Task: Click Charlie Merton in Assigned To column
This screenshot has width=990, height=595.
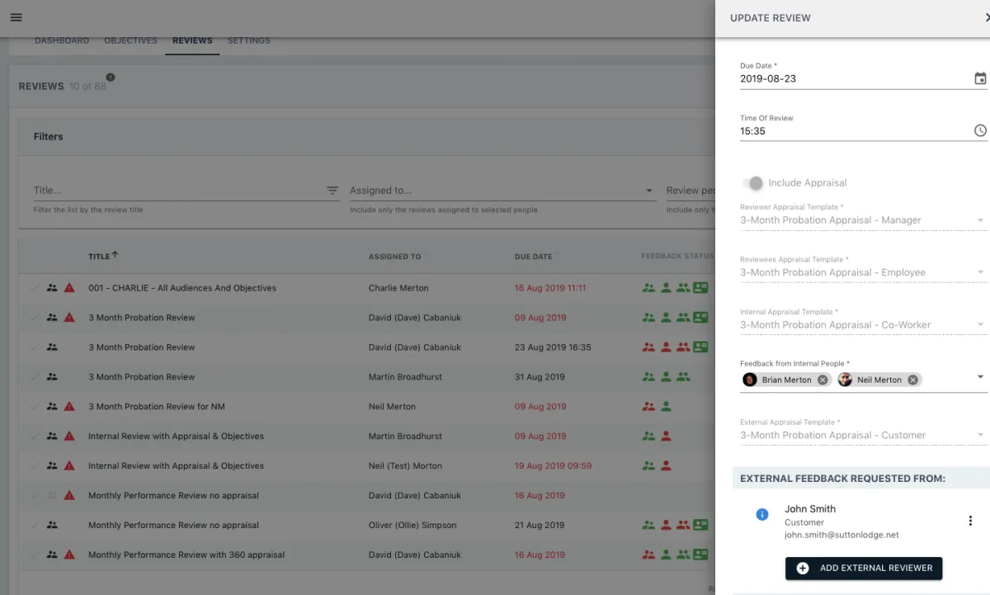Action: click(398, 288)
